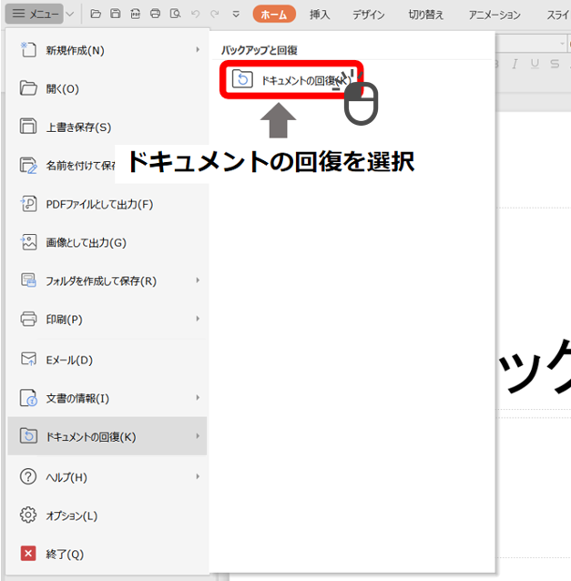Click the ヘルプ question mark icon
The image size is (571, 581).
pyautogui.click(x=28, y=476)
